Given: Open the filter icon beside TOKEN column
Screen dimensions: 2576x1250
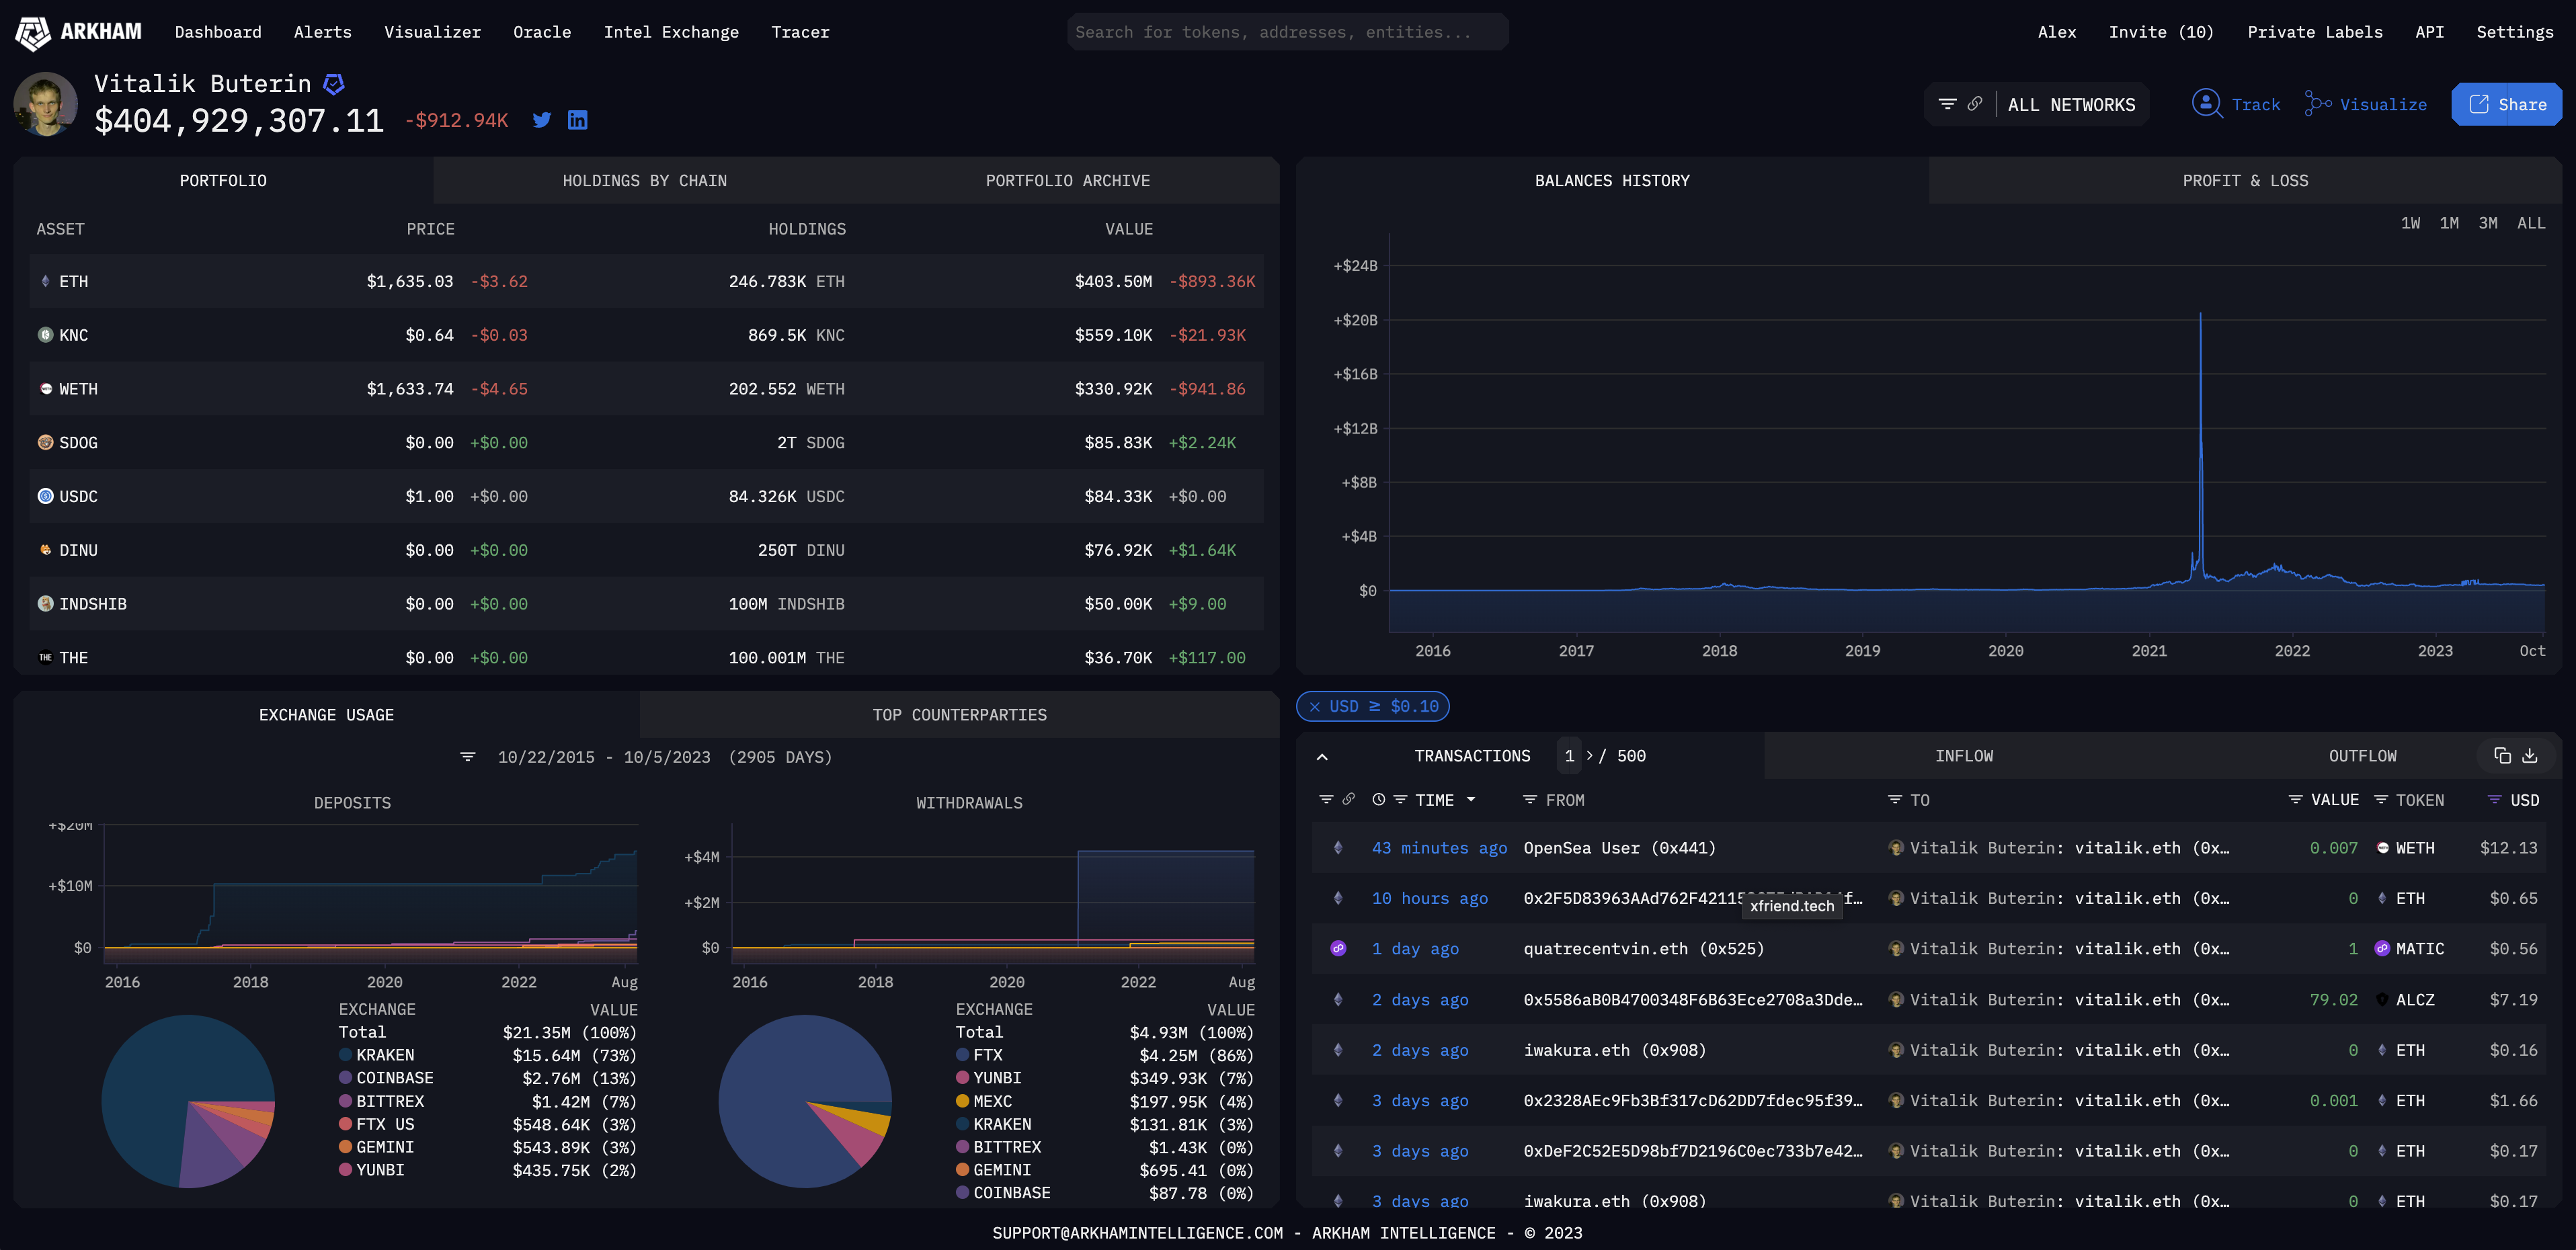Looking at the screenshot, I should click(x=2381, y=800).
